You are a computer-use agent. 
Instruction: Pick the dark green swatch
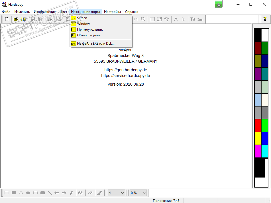(265, 48)
